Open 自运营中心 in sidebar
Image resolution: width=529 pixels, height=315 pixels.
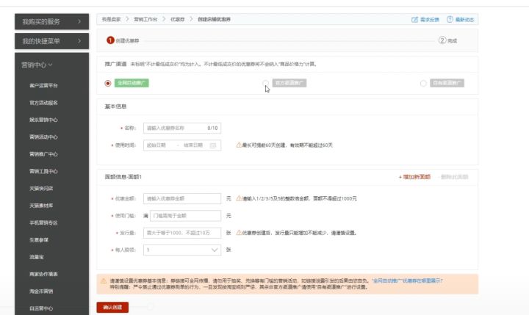[x=41, y=308]
